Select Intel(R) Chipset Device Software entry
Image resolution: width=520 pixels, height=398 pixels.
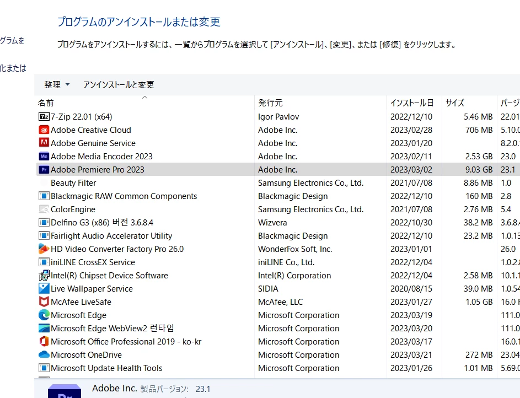coord(109,276)
